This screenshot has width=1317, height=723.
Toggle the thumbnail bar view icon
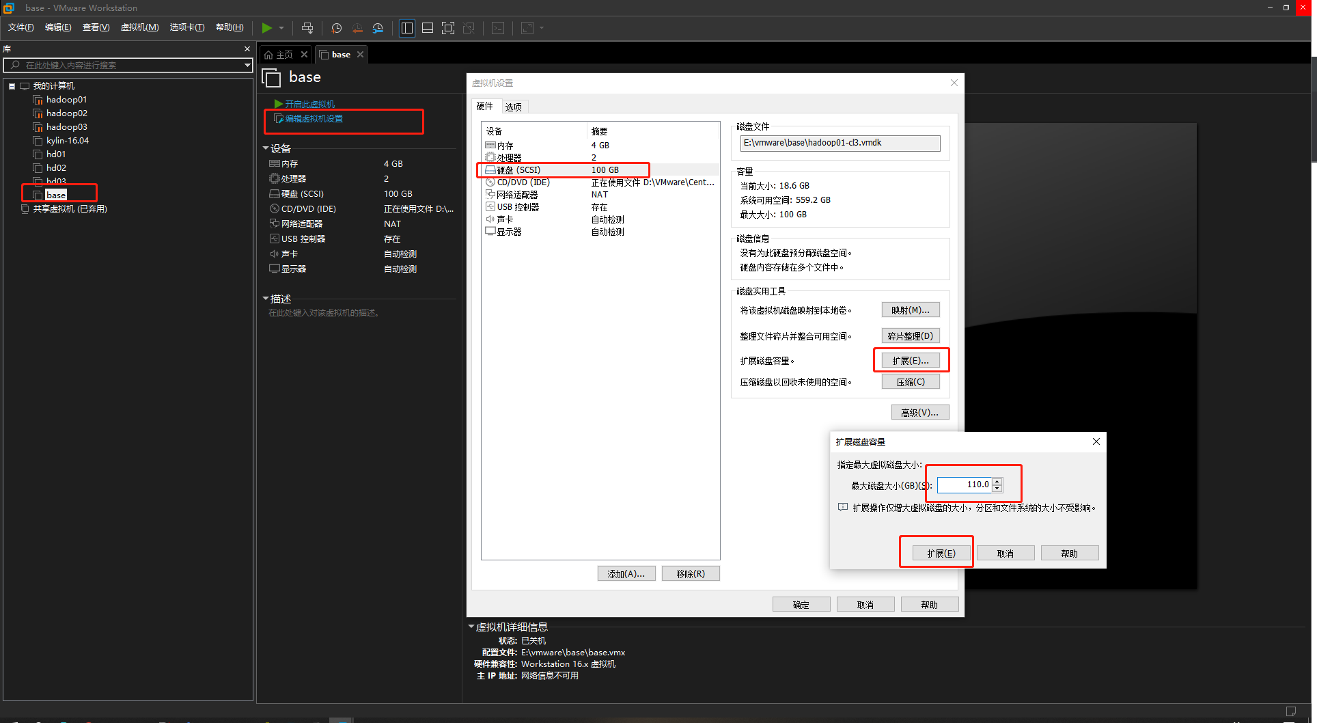pos(428,28)
